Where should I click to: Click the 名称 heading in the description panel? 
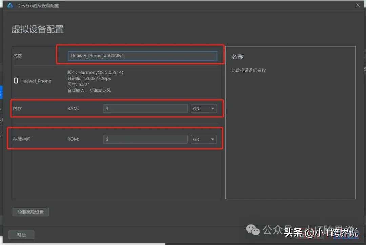coord(237,56)
